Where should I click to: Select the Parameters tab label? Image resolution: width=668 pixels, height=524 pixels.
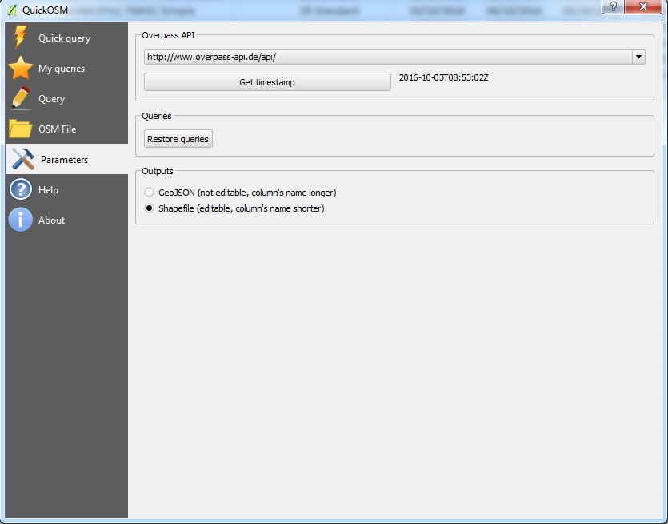coord(64,160)
